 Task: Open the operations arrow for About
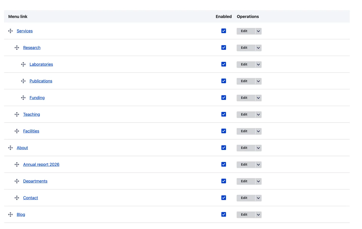[x=258, y=148]
